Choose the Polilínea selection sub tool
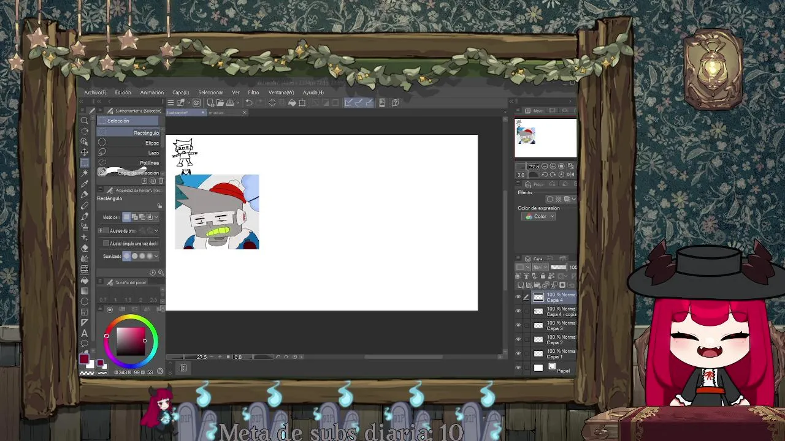The width and height of the screenshot is (785, 441). click(130, 163)
